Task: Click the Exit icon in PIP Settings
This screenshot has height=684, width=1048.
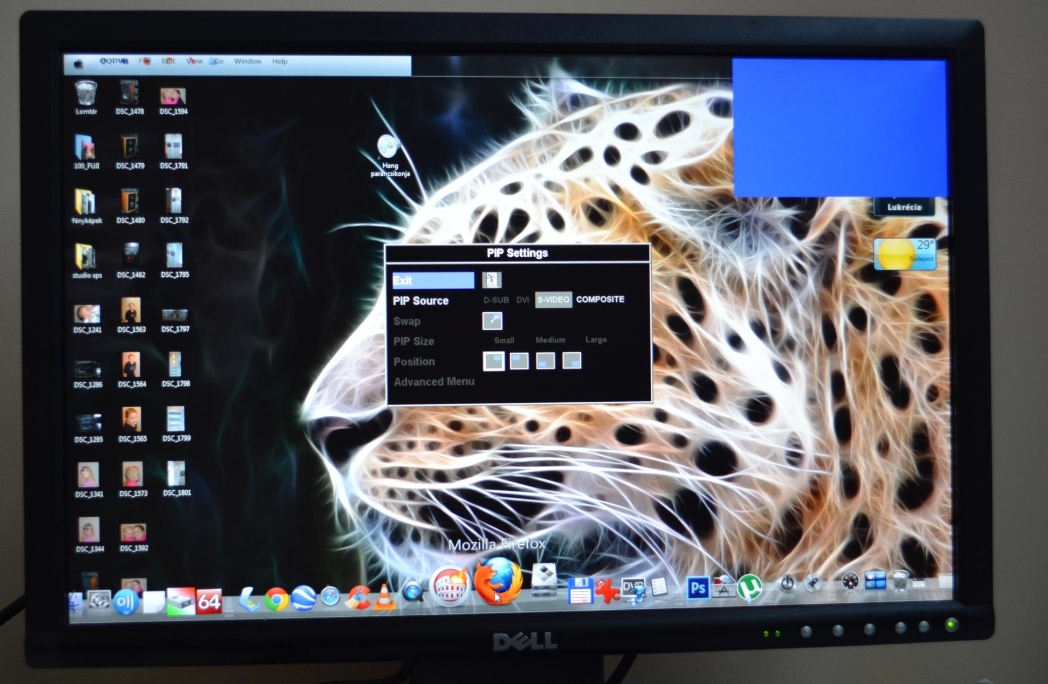Action: tap(492, 280)
